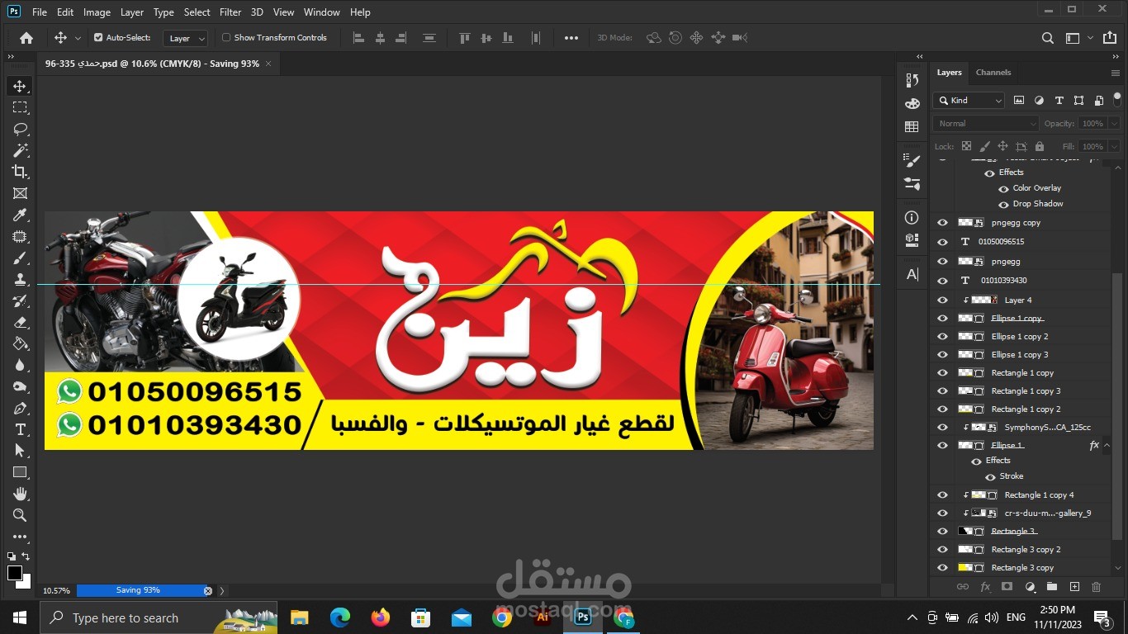Cancel saving progress with the X button
The width and height of the screenshot is (1128, 634).
(x=208, y=591)
